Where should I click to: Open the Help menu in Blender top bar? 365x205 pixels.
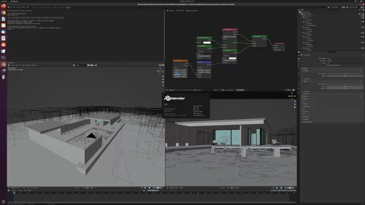[x=28, y=7]
